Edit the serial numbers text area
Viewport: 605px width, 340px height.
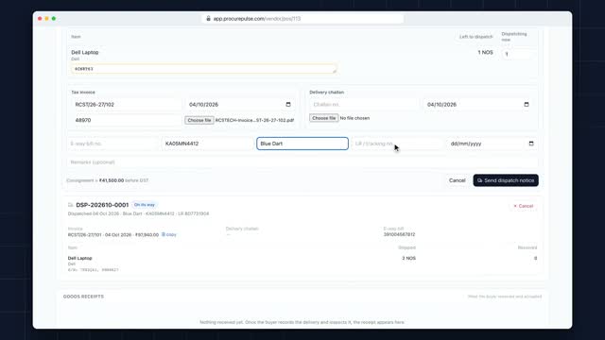coord(204,69)
